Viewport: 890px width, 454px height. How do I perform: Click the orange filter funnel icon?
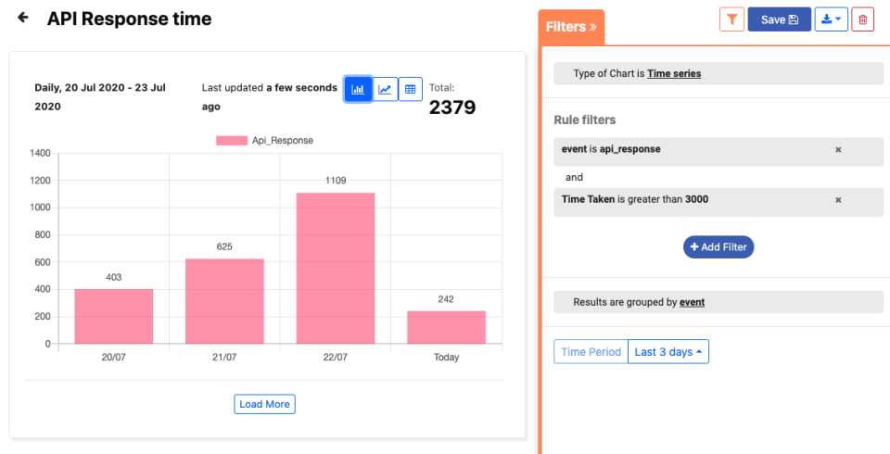(731, 19)
